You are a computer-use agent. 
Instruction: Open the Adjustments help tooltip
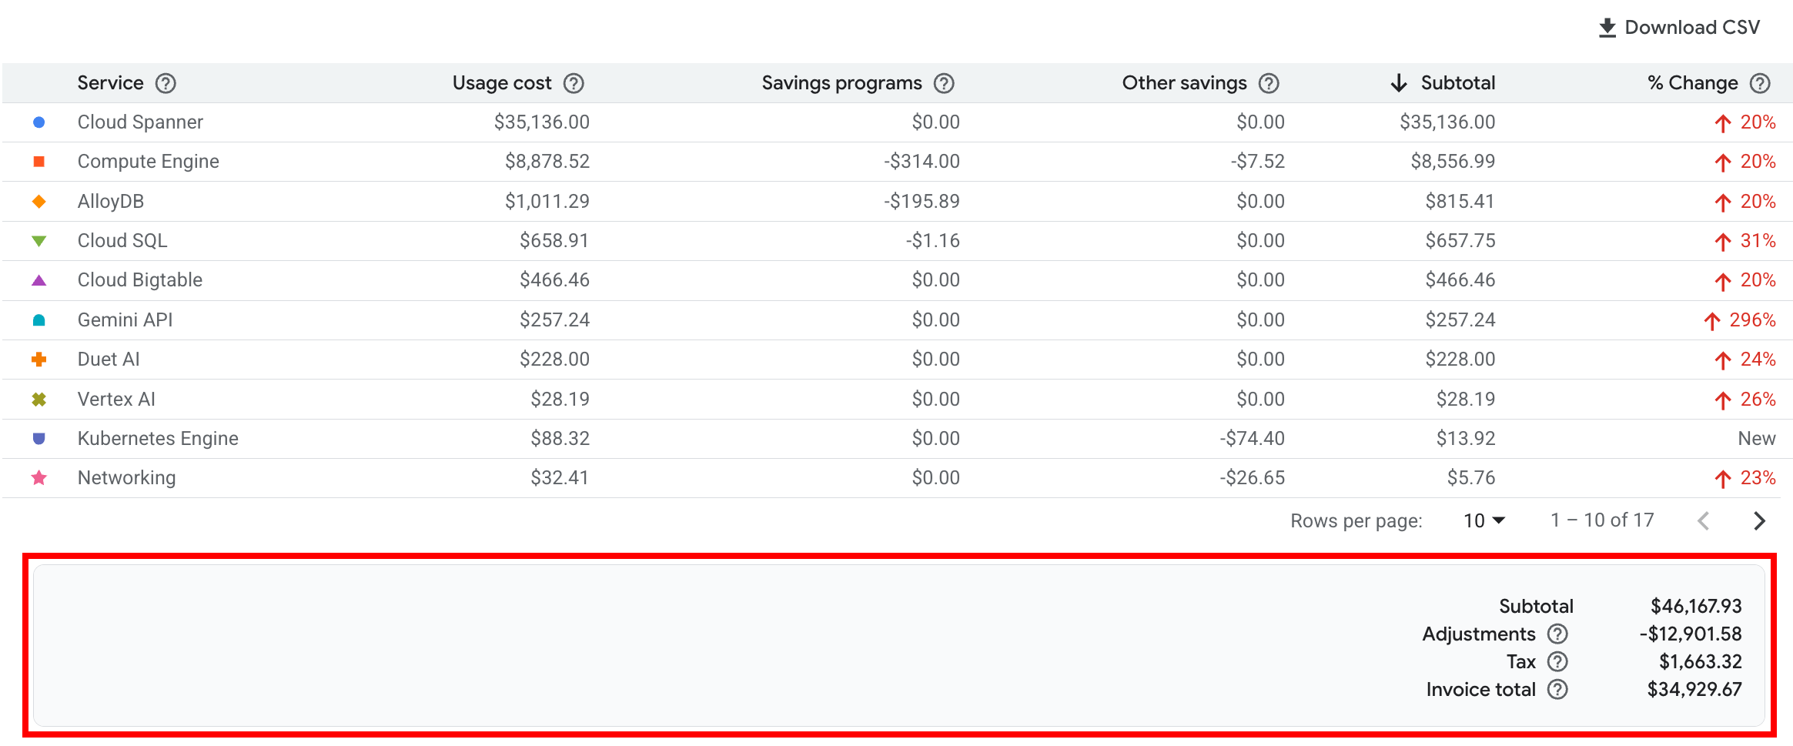pyautogui.click(x=1557, y=634)
